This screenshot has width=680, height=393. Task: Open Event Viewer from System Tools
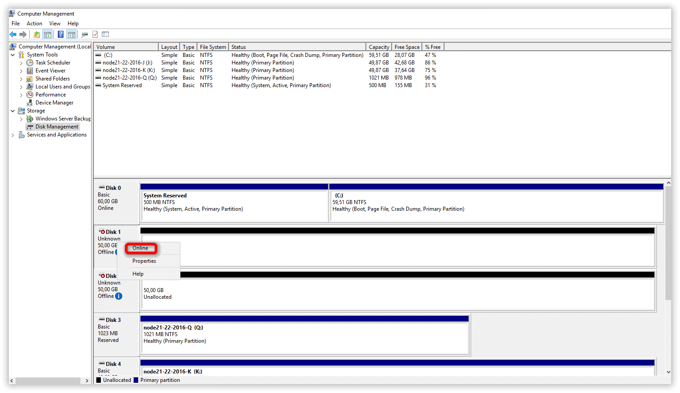tap(50, 71)
